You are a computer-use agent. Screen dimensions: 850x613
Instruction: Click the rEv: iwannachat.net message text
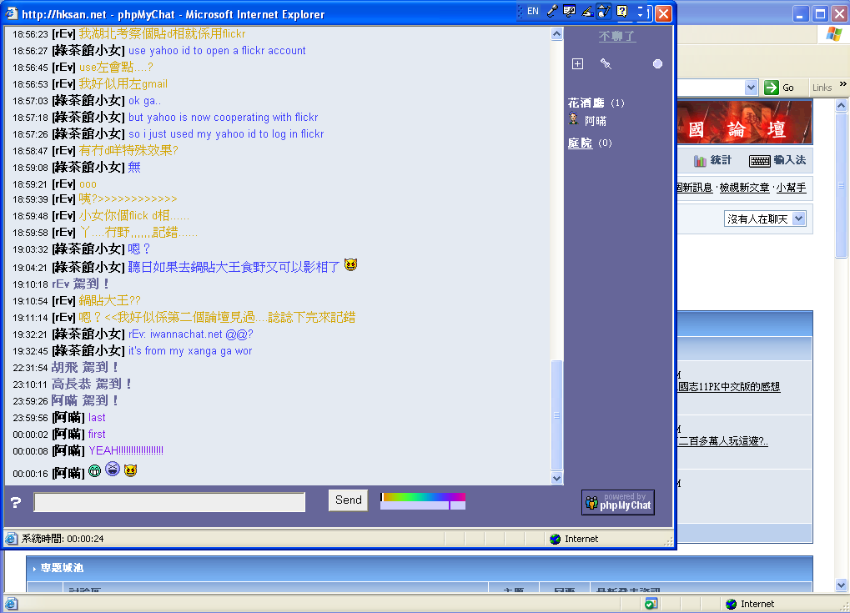click(x=191, y=334)
